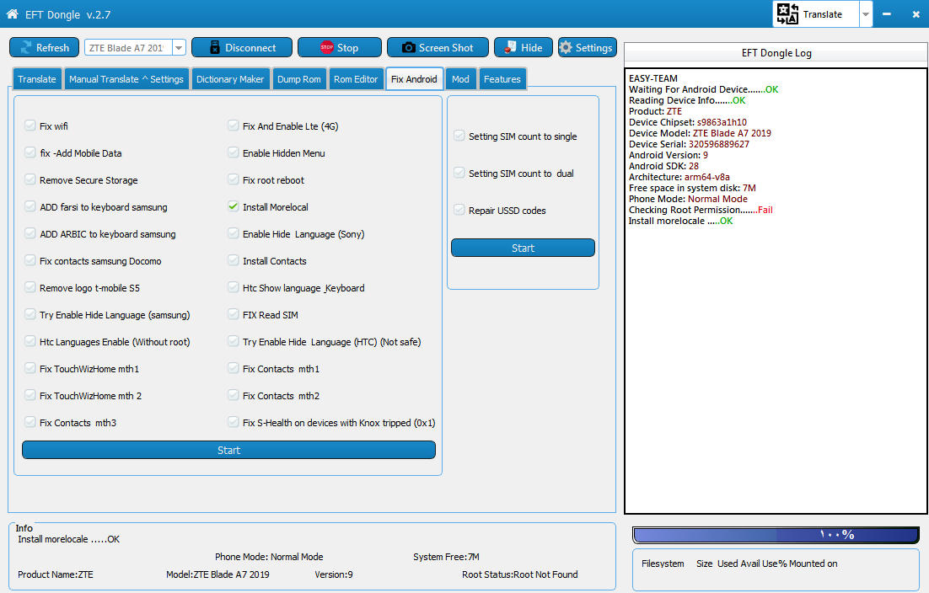Enable FIX Read SIM checkbox
The image size is (929, 593).
(234, 314)
